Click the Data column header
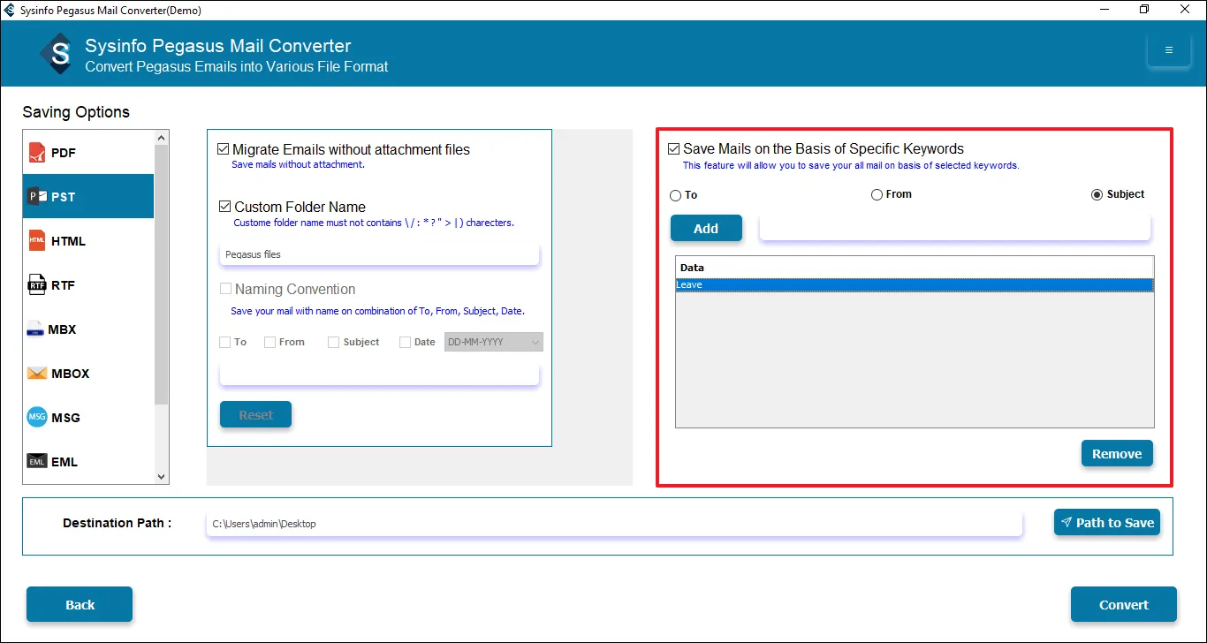The width and height of the screenshot is (1207, 643). 915,267
